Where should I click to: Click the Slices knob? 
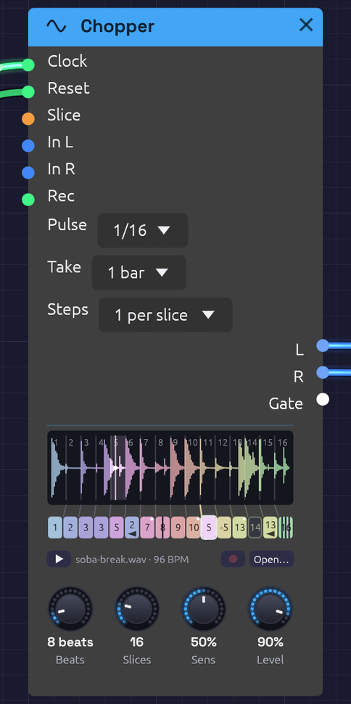click(x=137, y=609)
